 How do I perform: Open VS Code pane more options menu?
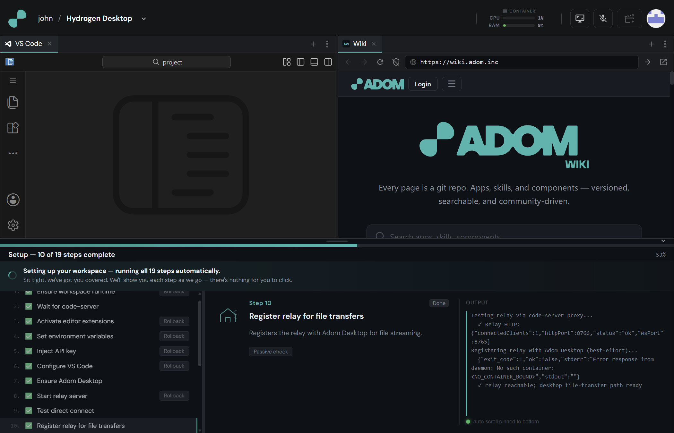tap(327, 44)
